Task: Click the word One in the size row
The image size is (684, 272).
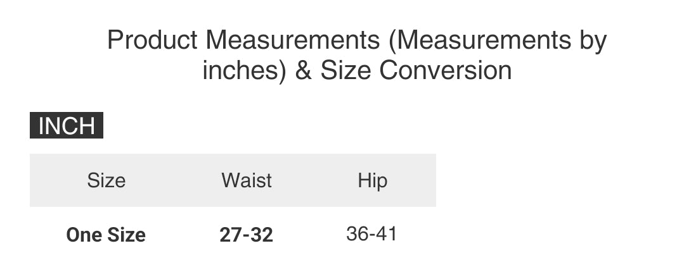Action: tap(84, 235)
